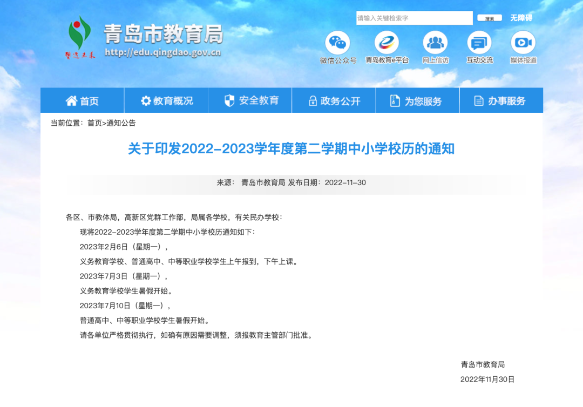Image resolution: width=583 pixels, height=407 pixels.
Task: Click the 青岛教育e平台 label text
Action: [387, 60]
